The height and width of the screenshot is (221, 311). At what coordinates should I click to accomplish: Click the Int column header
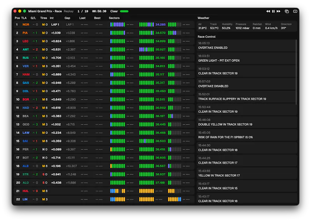coord(52,18)
